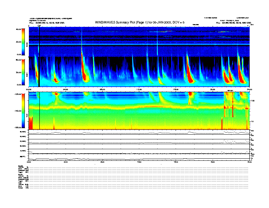The image size is (269, 208).
Task: Click the RAD1 vertical axis label
Action: tap(27, 74)
